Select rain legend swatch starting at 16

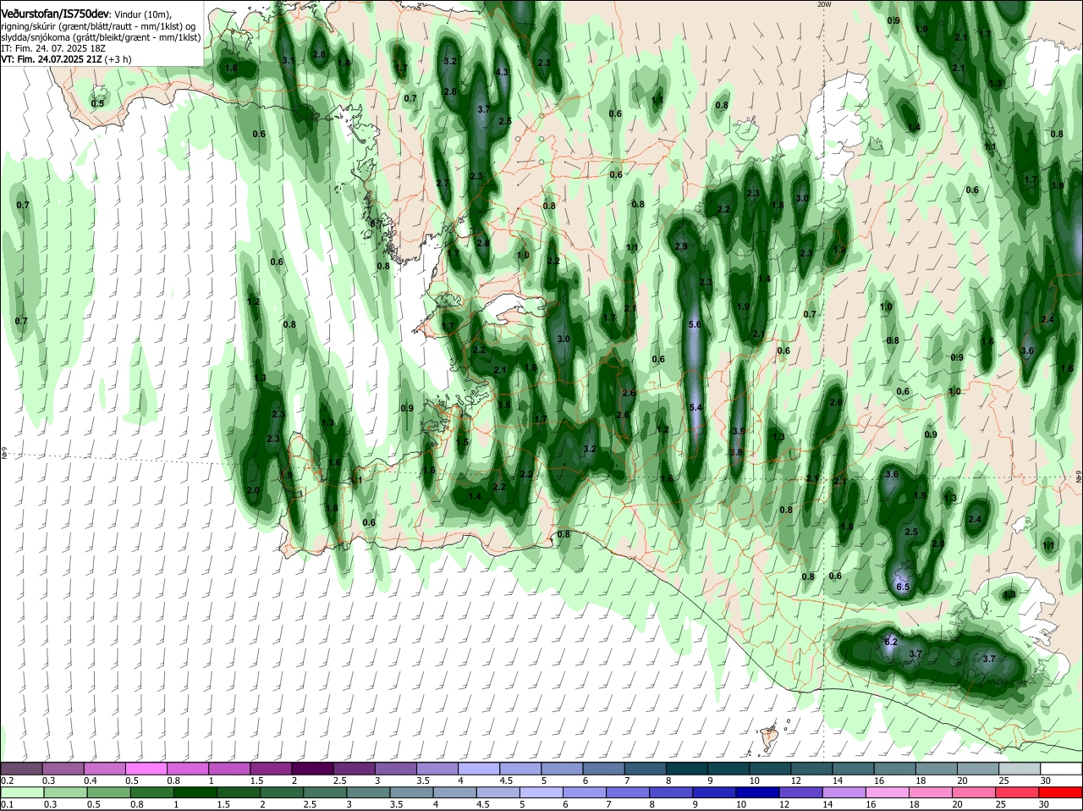tap(888, 792)
